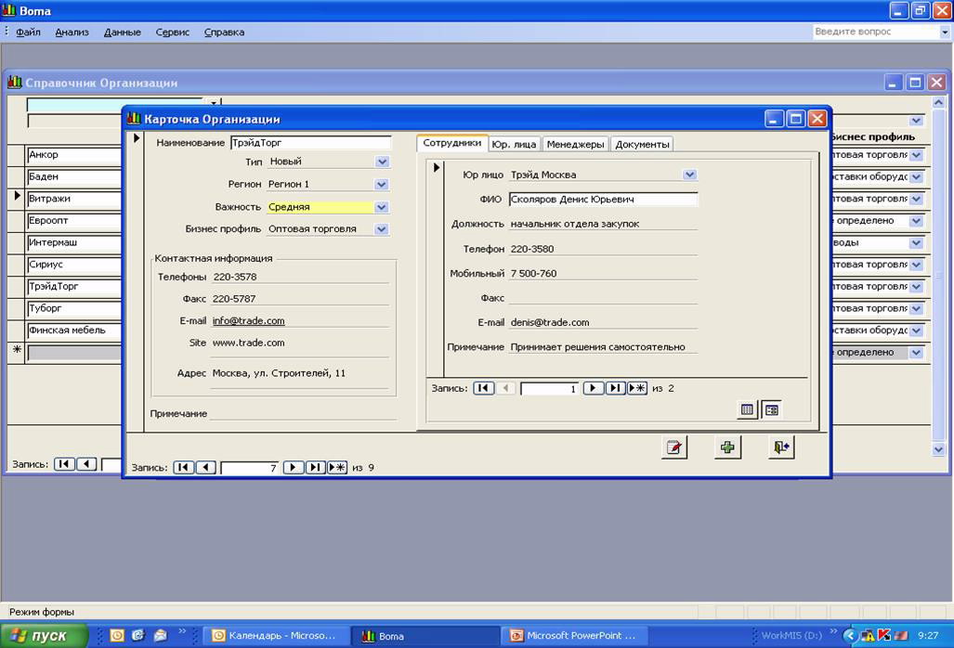Screen dimensions: 954x648
Task: Switch employees subform to form view icon
Action: [x=772, y=409]
